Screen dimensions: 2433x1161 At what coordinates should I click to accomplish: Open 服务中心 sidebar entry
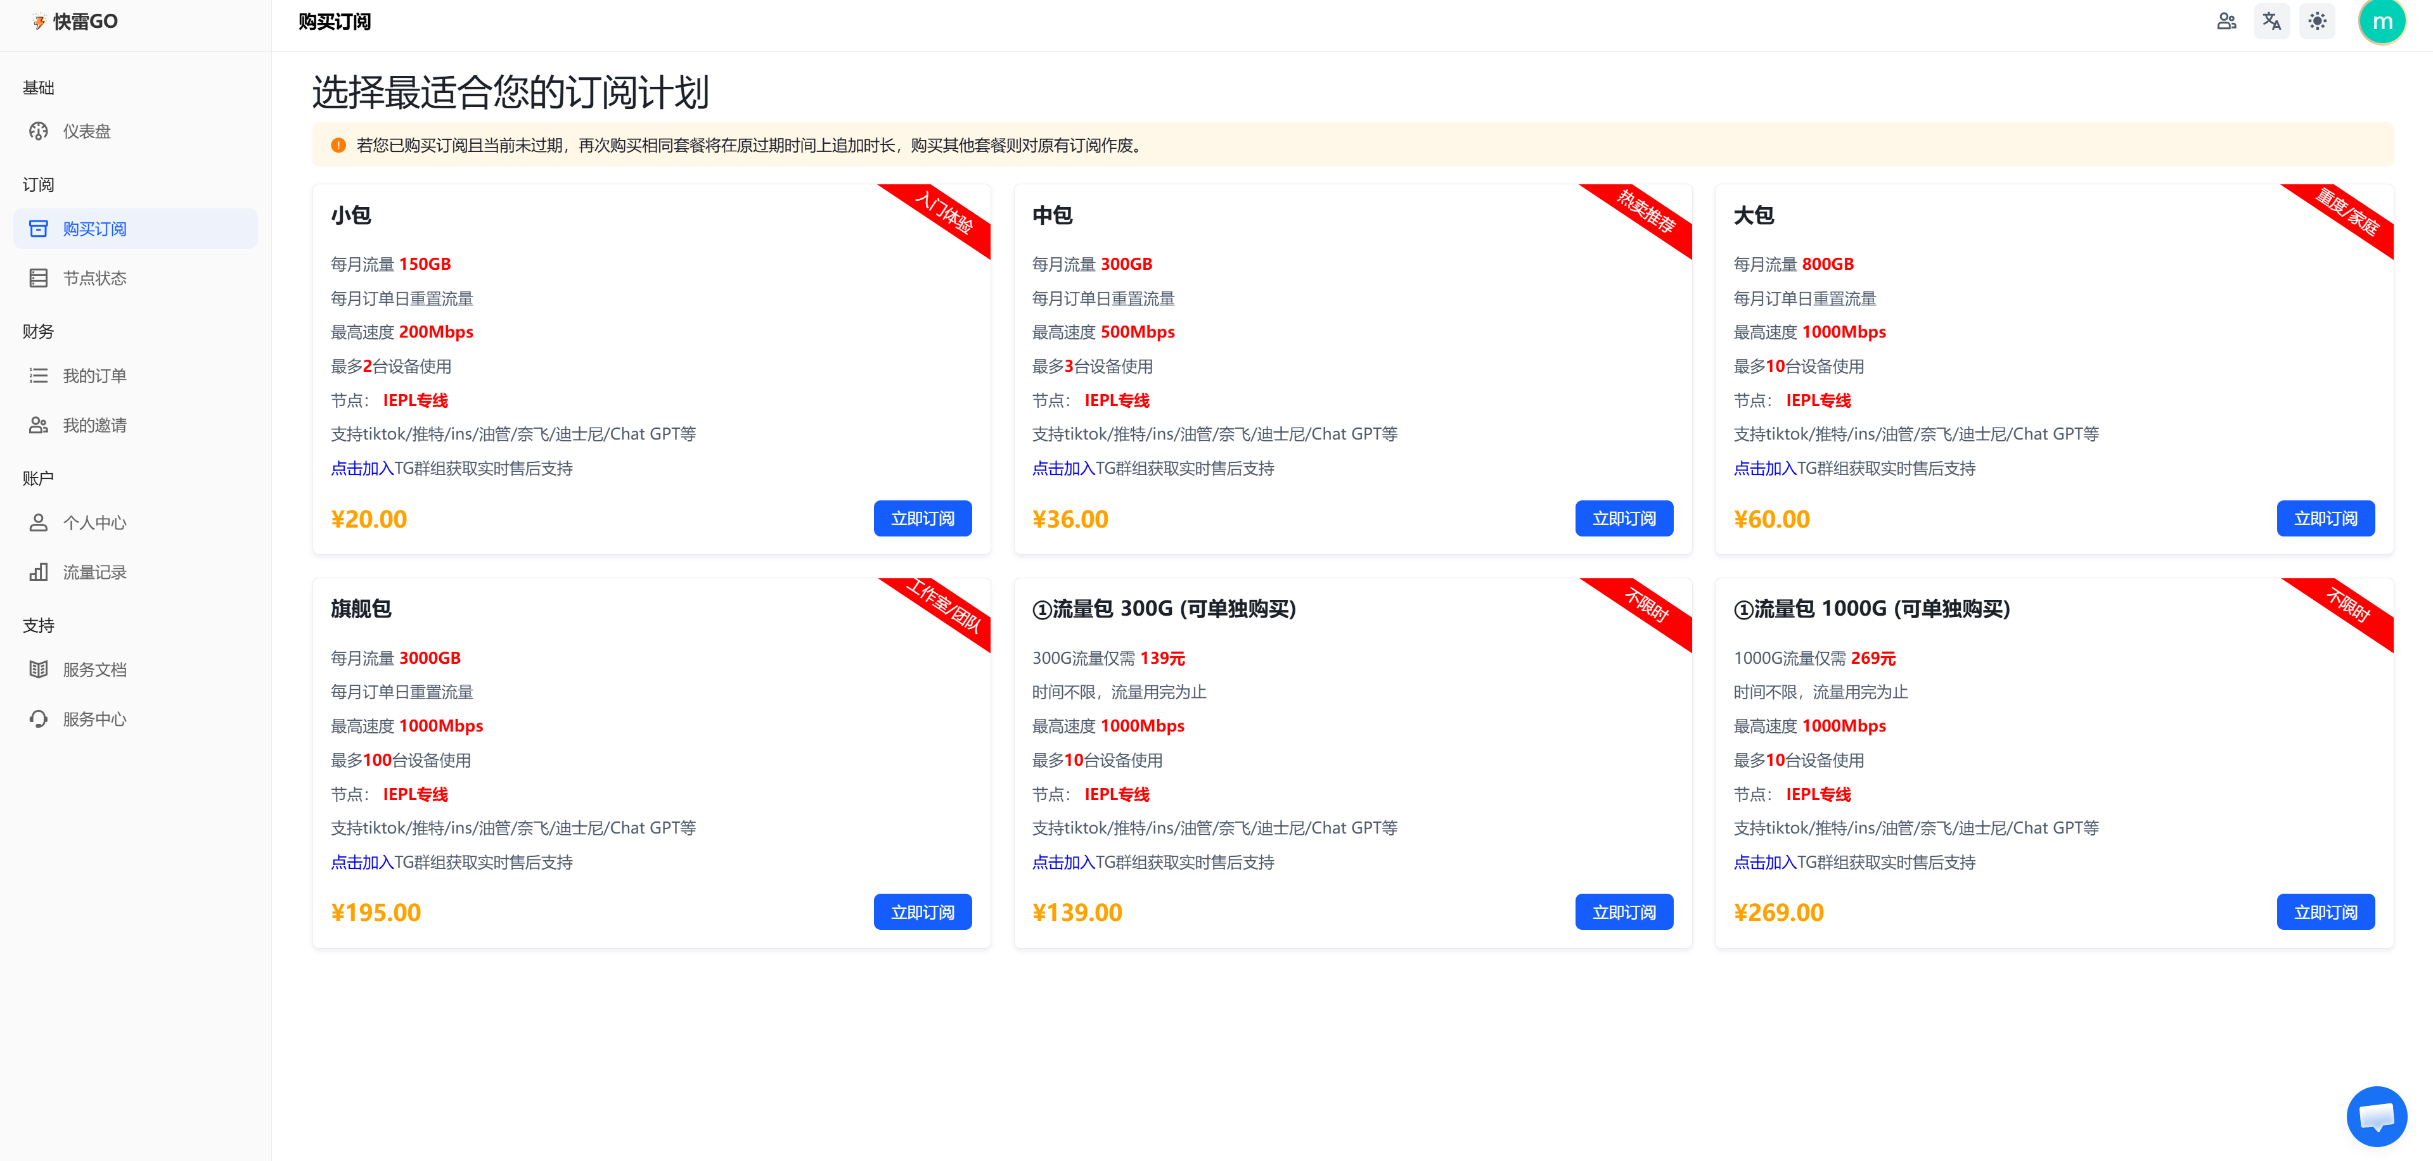[135, 720]
